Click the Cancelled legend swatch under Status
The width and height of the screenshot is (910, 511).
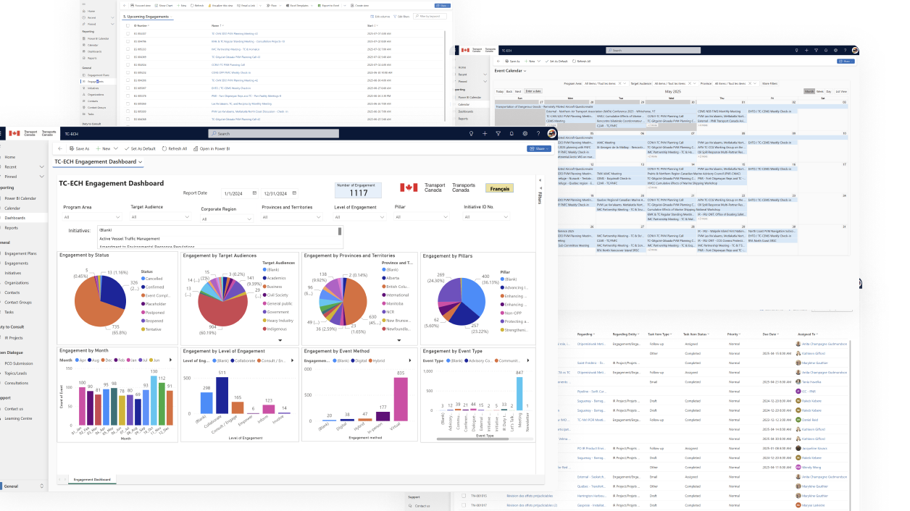coord(143,278)
